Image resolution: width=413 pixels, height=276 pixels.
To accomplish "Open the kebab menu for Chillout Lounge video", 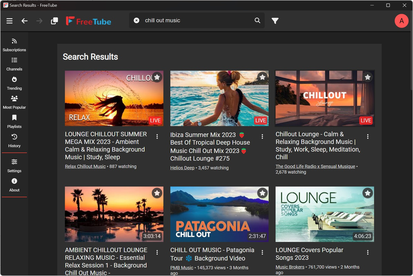I will 367,137.
